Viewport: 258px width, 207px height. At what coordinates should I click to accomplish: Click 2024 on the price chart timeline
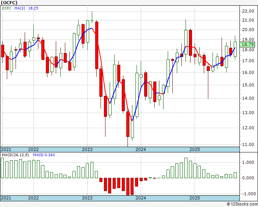(141, 149)
